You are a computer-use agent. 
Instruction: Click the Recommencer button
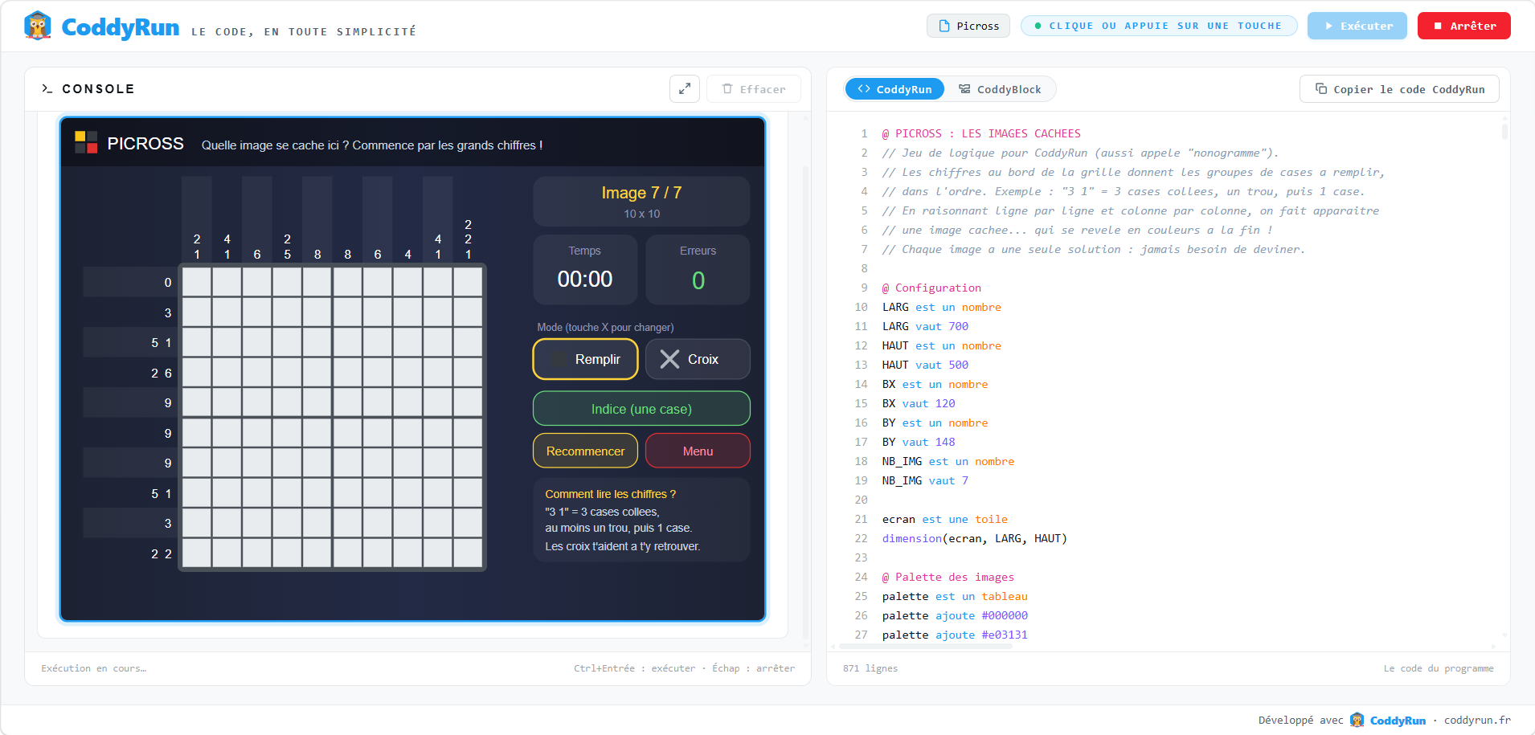pos(585,451)
